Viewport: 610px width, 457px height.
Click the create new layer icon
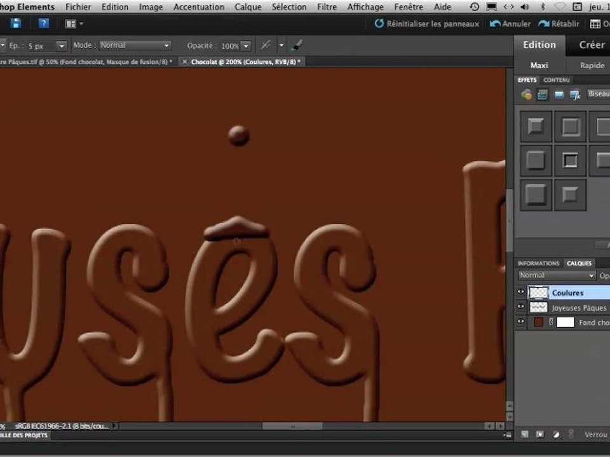[x=524, y=434]
